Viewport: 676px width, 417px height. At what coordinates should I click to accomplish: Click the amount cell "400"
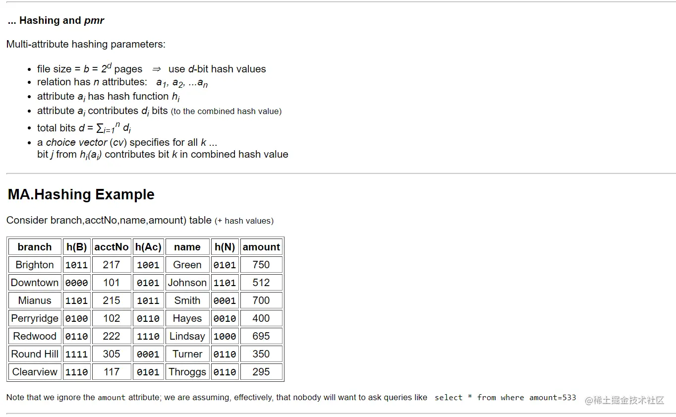(261, 318)
